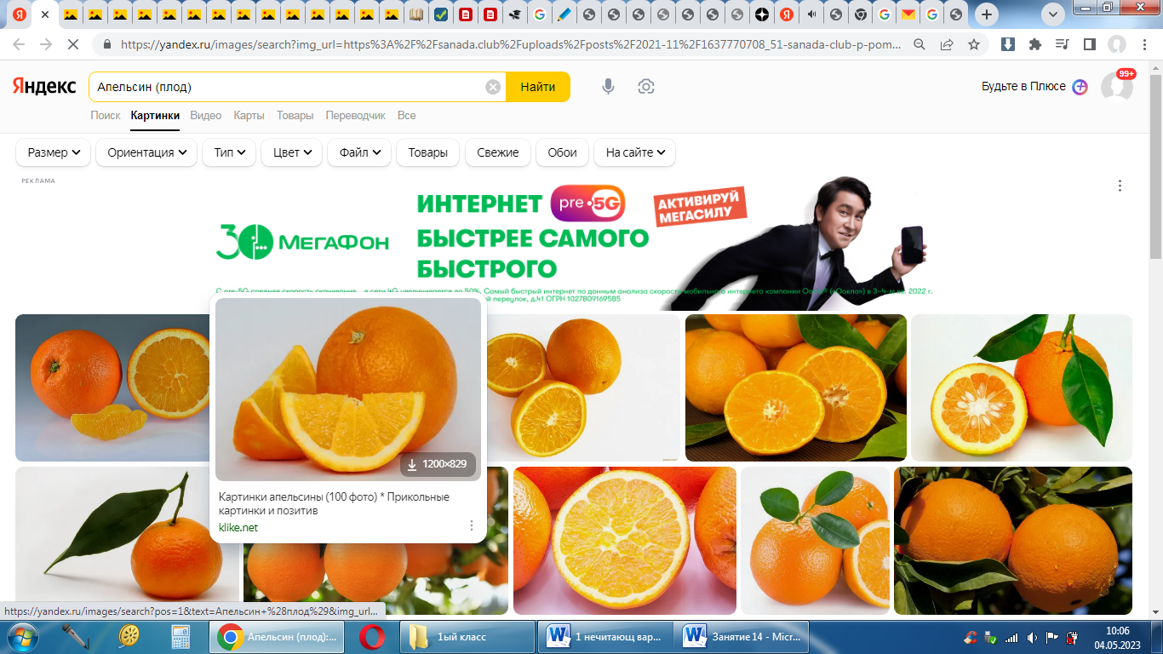Viewport: 1163px width, 654px height.
Task: Expand the Ориентация filter dropdown
Action: (146, 152)
